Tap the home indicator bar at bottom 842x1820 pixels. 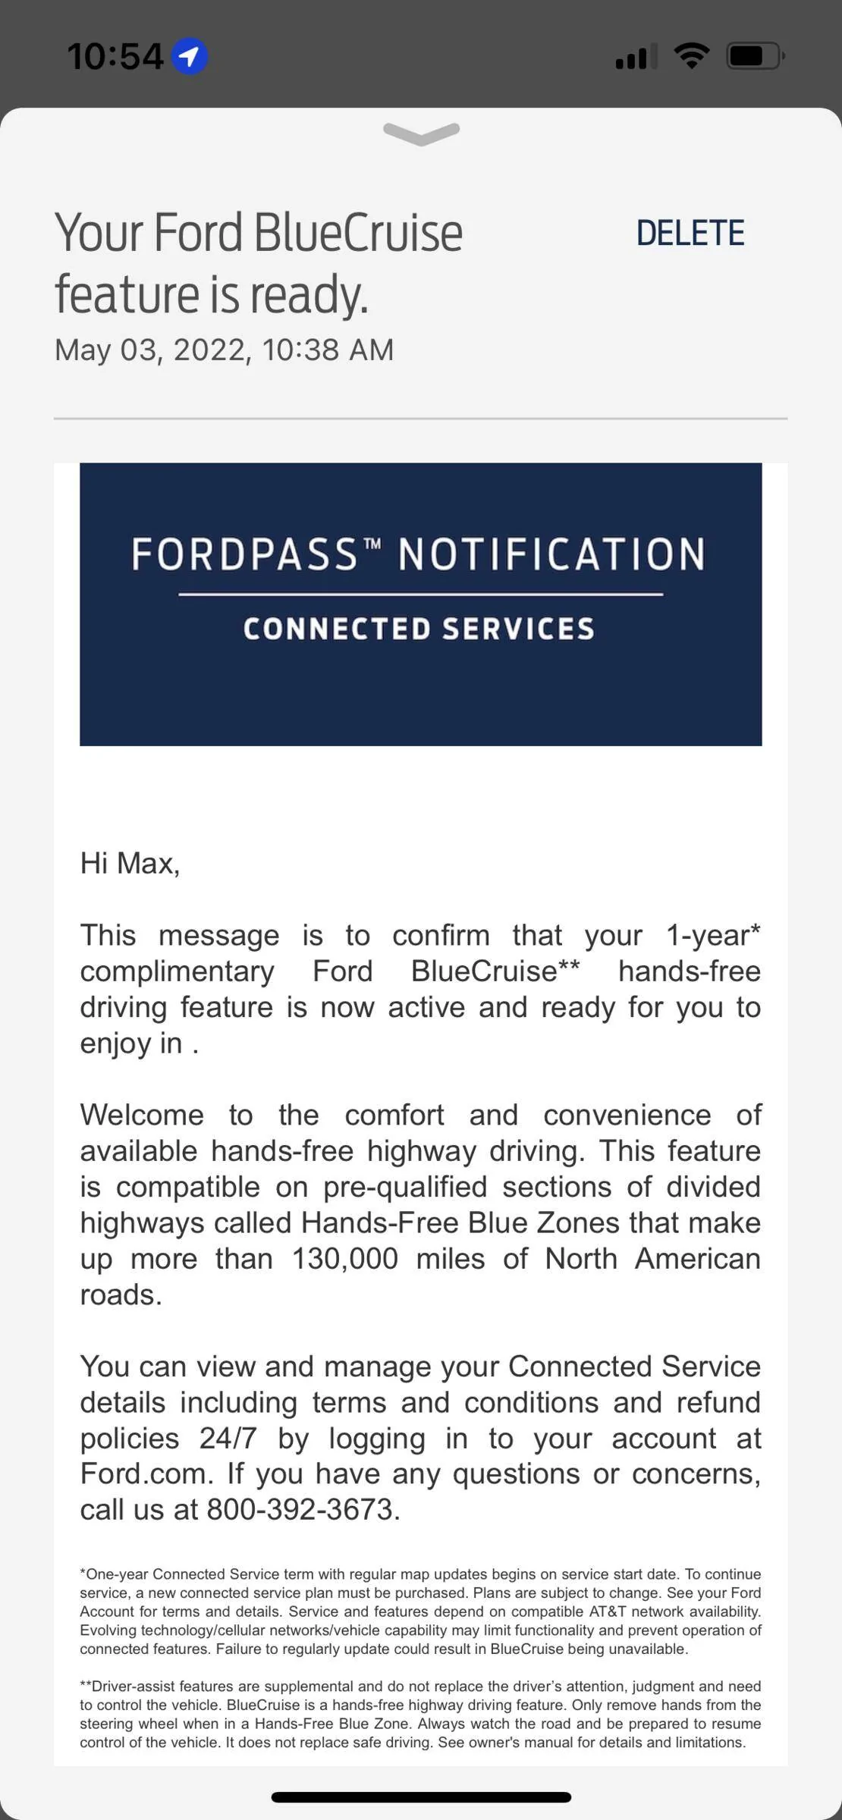[x=421, y=1797]
